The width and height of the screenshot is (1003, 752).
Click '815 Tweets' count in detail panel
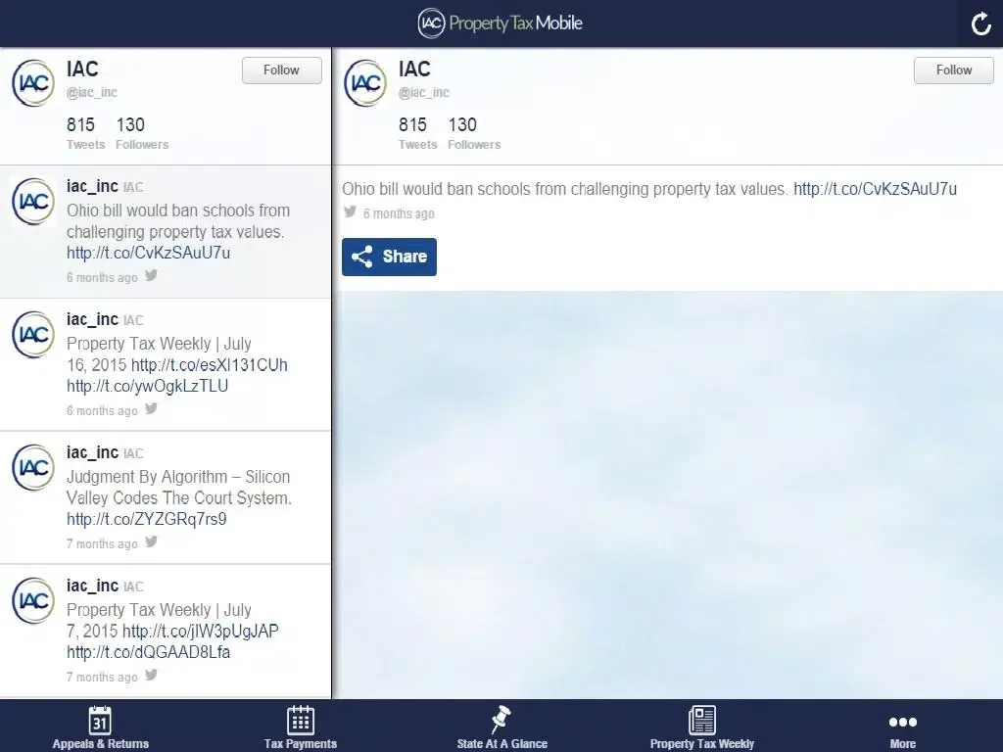pos(417,133)
